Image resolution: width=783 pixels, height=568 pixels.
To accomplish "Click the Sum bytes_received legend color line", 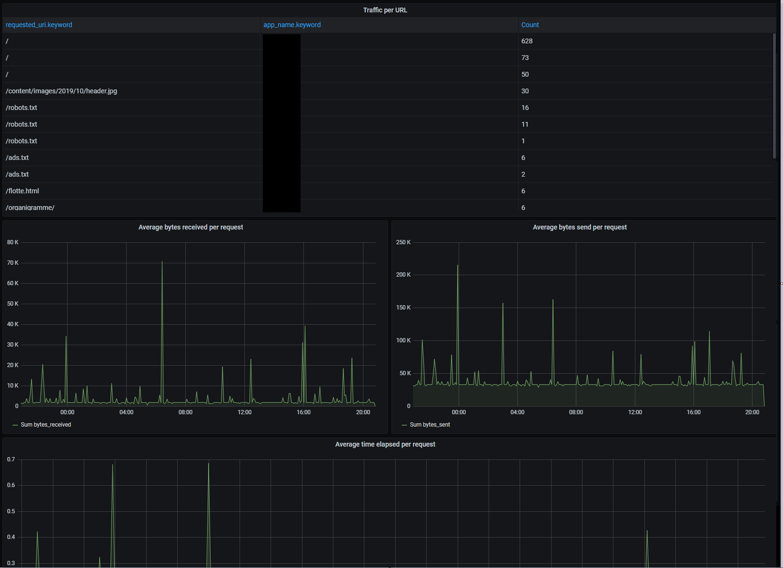I will pyautogui.click(x=15, y=425).
